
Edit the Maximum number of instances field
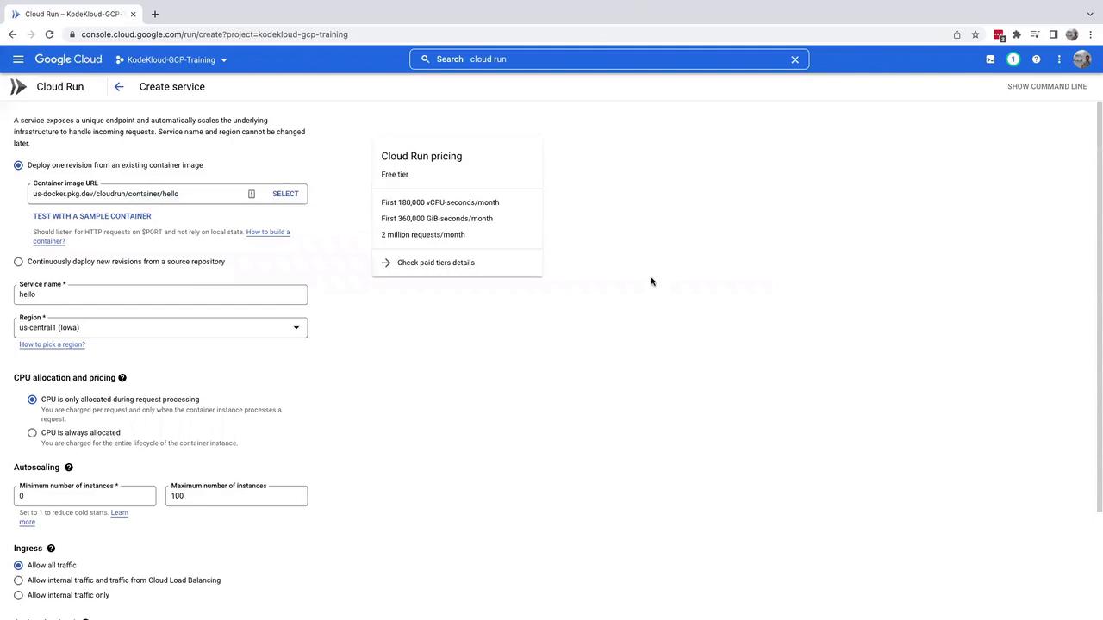pos(236,496)
